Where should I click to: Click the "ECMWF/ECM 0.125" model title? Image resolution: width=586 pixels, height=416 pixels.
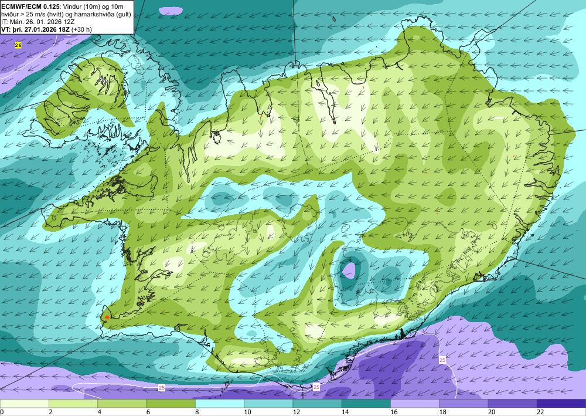30,6
